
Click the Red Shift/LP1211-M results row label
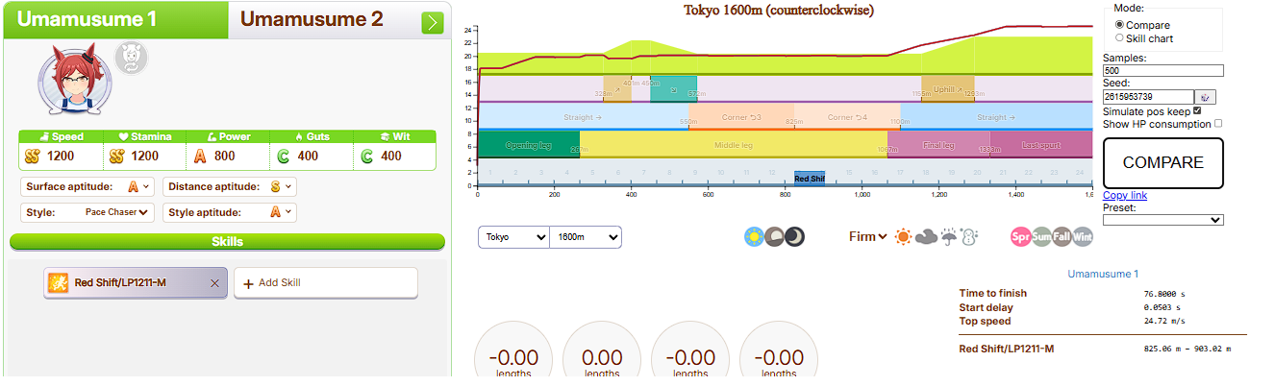tap(1007, 349)
